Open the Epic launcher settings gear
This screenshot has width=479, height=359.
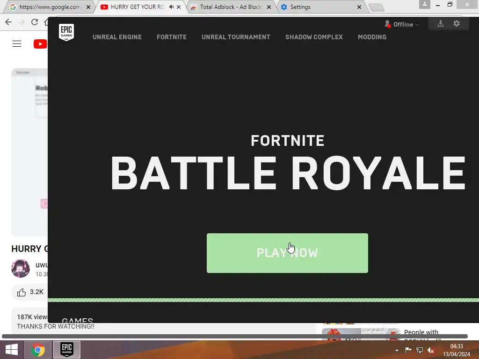[457, 23]
